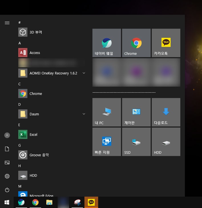Click the E letter group header
The width and height of the screenshot is (202, 208).
19,125
